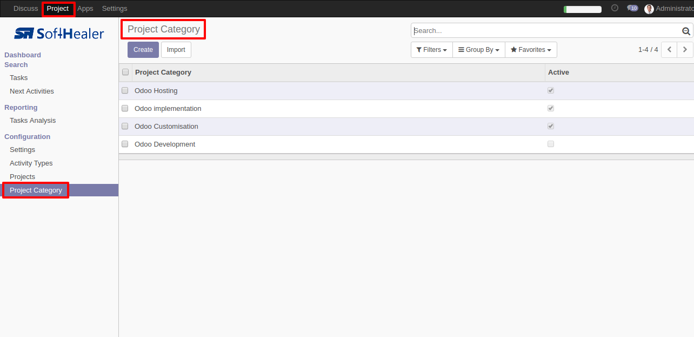Open the Apps menu

85,9
